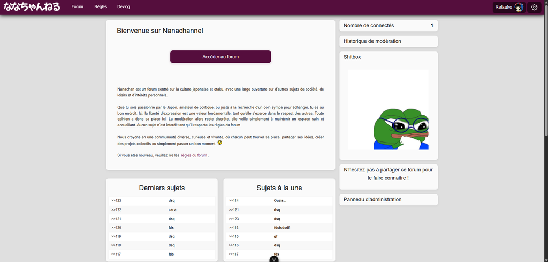
Task: Open topic >>115 gf in Sujets à la une
Action: 279,236
